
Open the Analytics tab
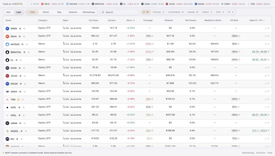[x=73, y=12]
